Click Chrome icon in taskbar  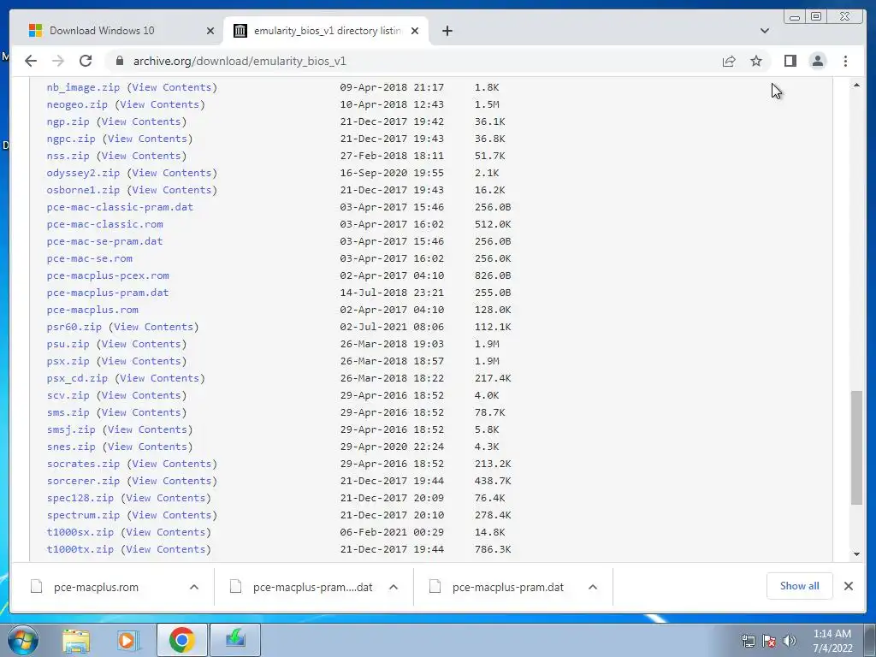pyautogui.click(x=181, y=640)
